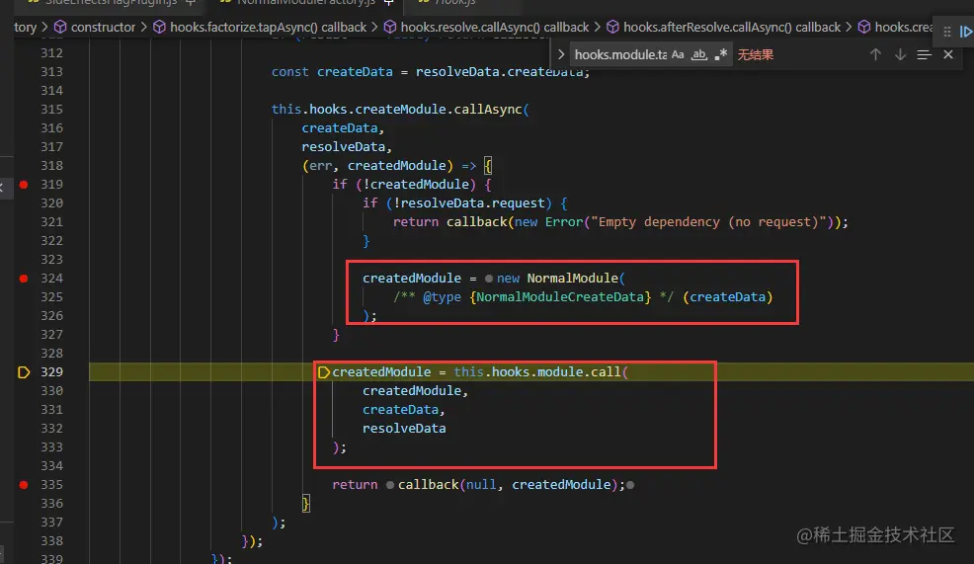Click 'resolveData' on line 332
Viewport: 974px width, 564px height.
(x=404, y=429)
